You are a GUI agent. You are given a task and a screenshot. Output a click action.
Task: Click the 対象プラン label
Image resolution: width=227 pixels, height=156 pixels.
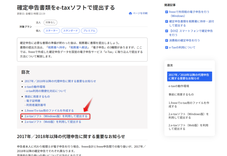point(26,27)
